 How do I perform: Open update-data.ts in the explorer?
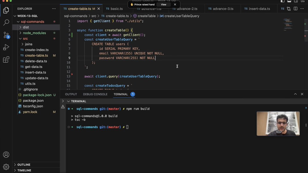coord(36,78)
